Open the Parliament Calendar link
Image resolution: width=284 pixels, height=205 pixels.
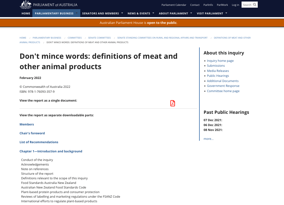tap(174, 5)
